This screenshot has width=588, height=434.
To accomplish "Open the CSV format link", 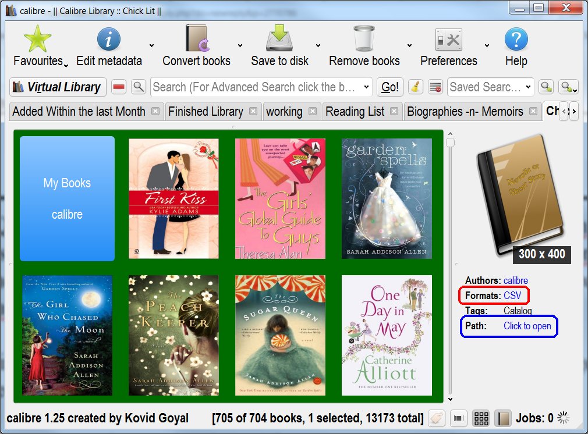I will click(x=512, y=296).
